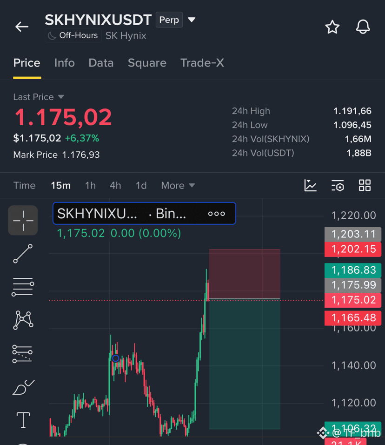
Task: Tap the Off-Hours status badge
Action: (x=73, y=35)
